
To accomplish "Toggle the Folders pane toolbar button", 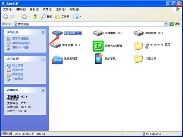I will coord(62,17).
